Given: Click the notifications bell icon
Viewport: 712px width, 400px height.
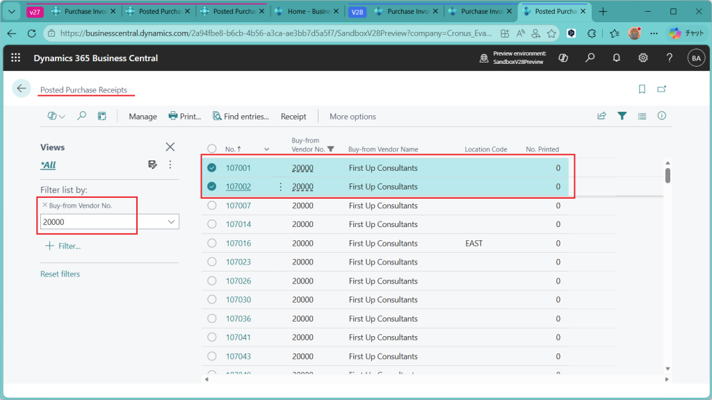Looking at the screenshot, I should pos(617,58).
